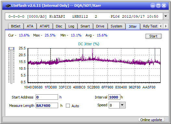Viewport: 171px width, 124px height.
Task: Click the Measure Length input field
Action: click(x=47, y=106)
